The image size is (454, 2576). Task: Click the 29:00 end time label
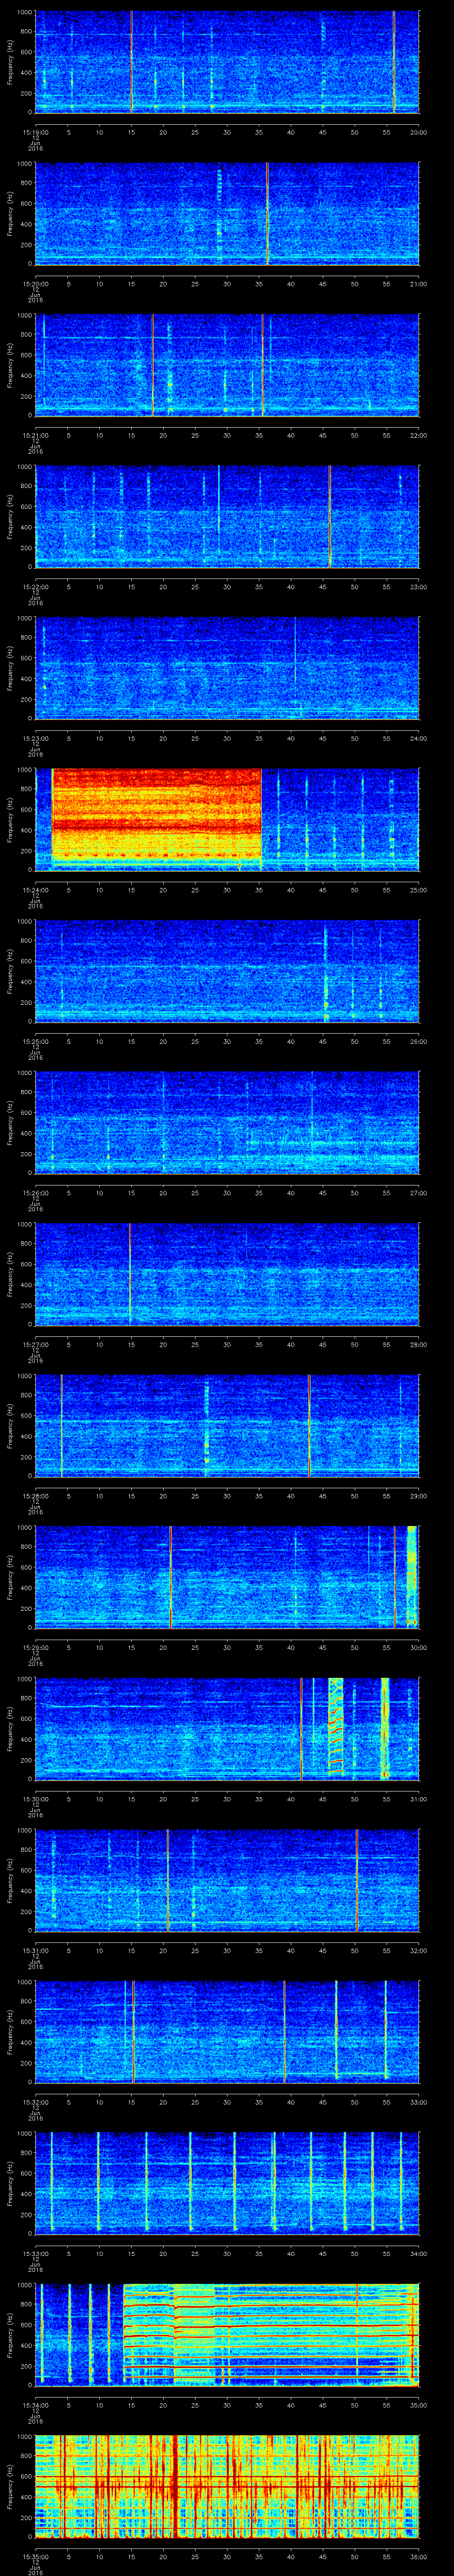[418, 1496]
